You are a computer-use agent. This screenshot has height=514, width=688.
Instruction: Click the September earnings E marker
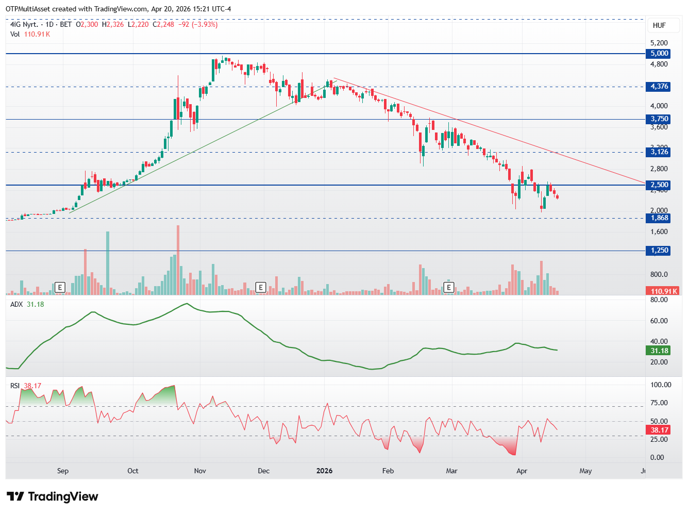pos(60,287)
